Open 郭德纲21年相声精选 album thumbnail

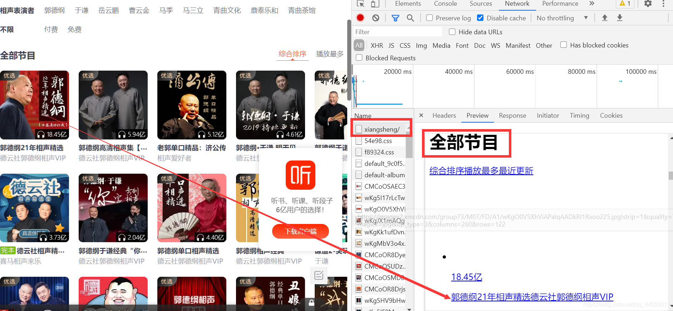point(34,105)
